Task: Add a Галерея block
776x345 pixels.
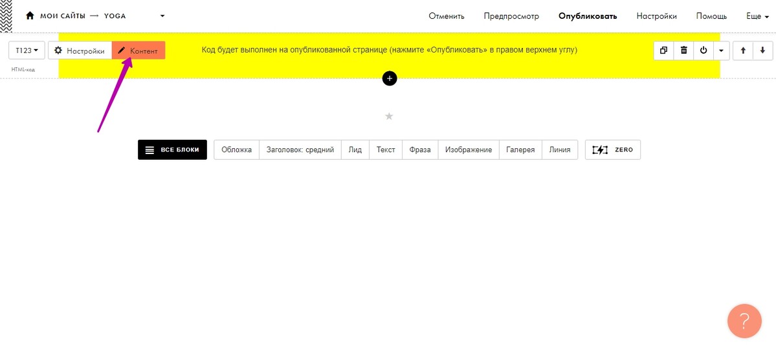Action: (x=520, y=150)
